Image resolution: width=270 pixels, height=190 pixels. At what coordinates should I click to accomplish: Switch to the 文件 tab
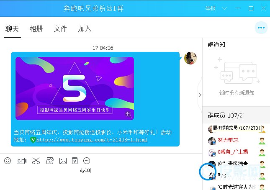pyautogui.click(x=60, y=29)
